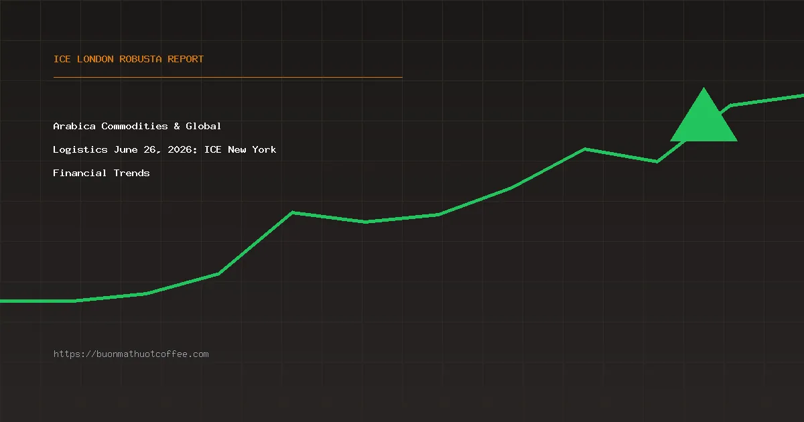Open the buonmathuotcoffee.com URL
804x422 pixels.
(131, 354)
